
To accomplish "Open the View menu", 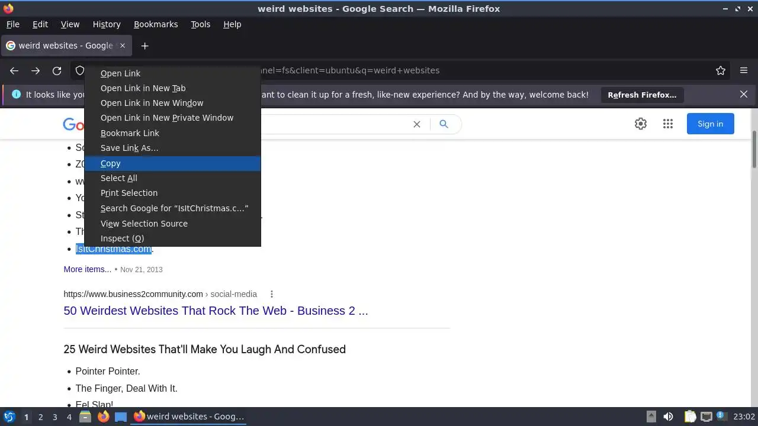I will [x=70, y=24].
